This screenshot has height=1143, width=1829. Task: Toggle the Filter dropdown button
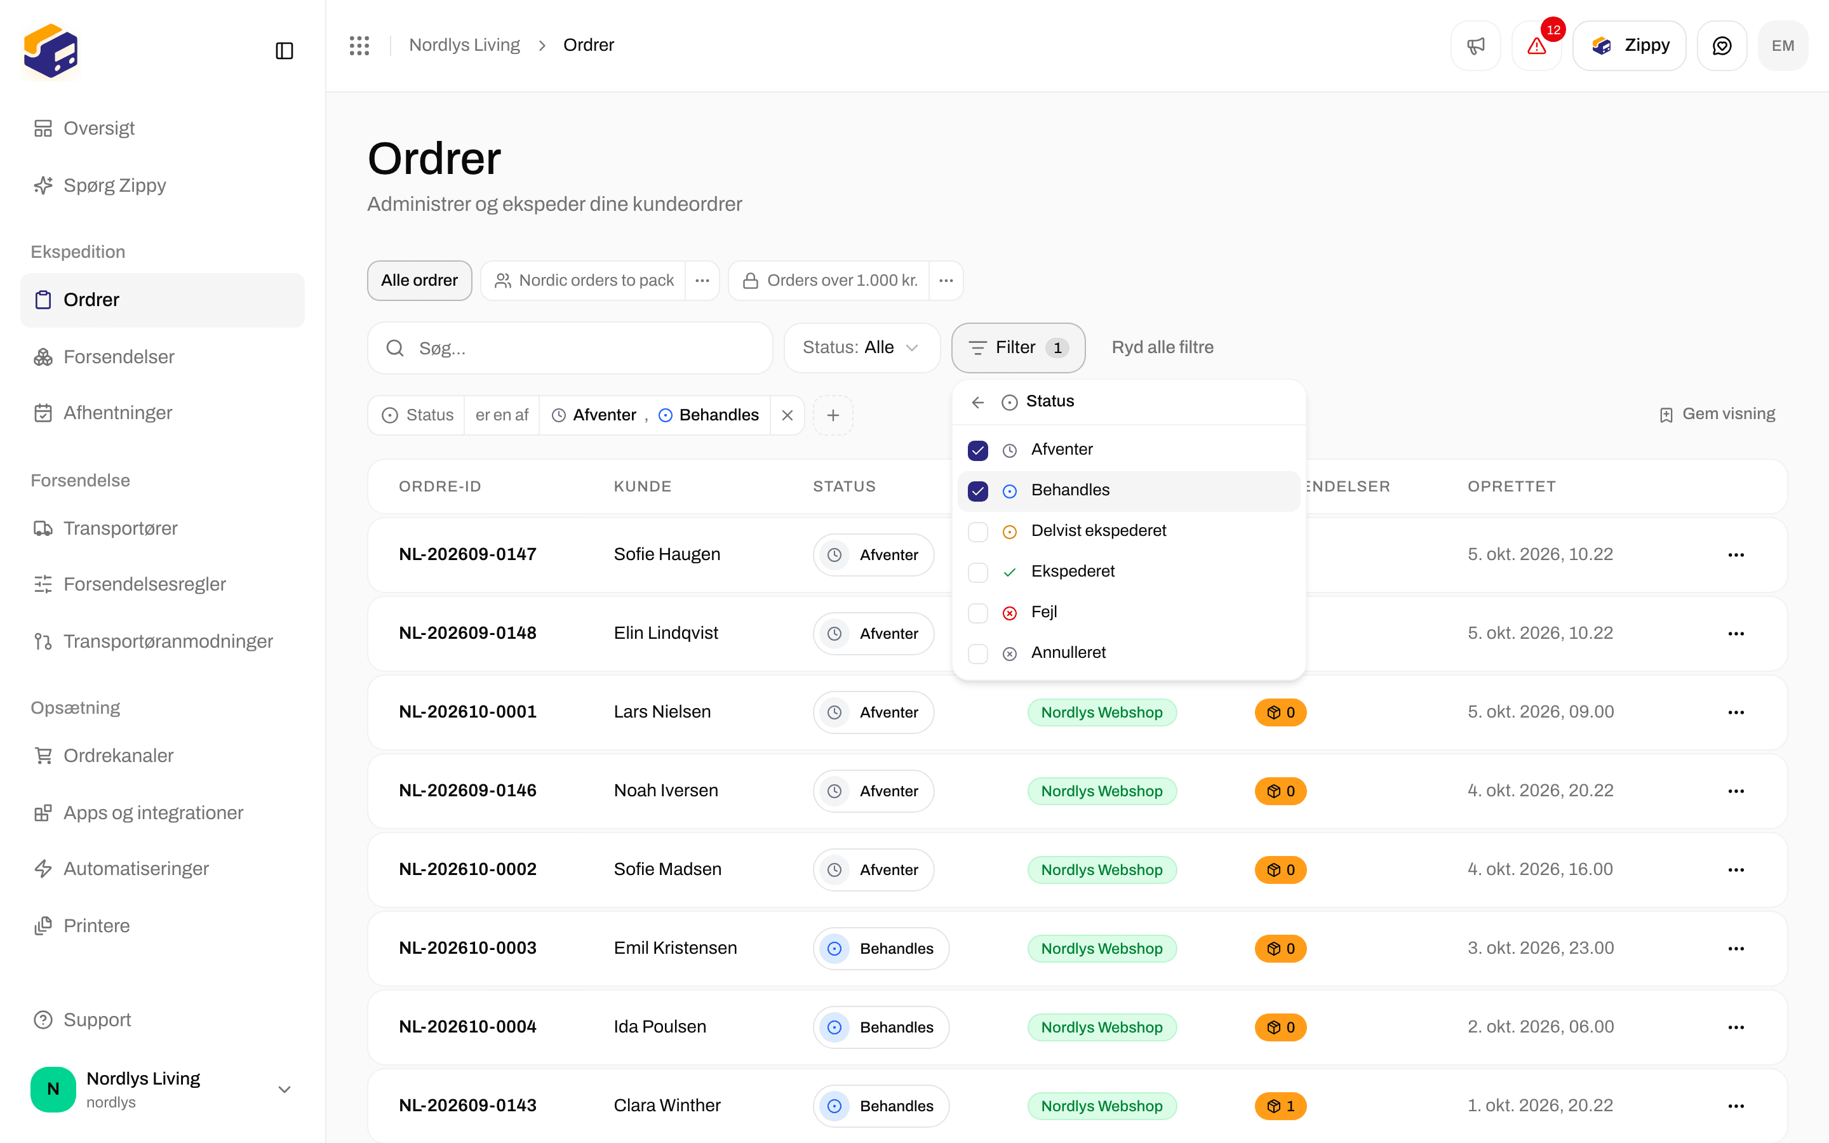click(1018, 348)
